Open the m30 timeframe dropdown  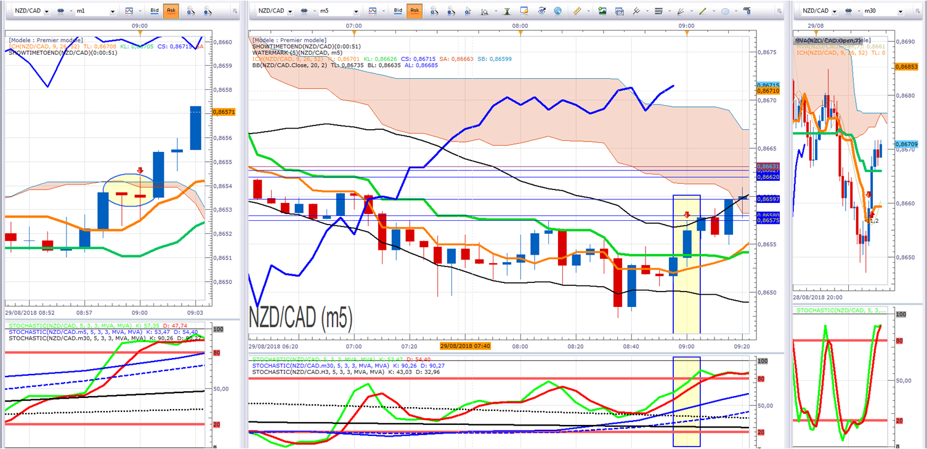click(x=902, y=11)
